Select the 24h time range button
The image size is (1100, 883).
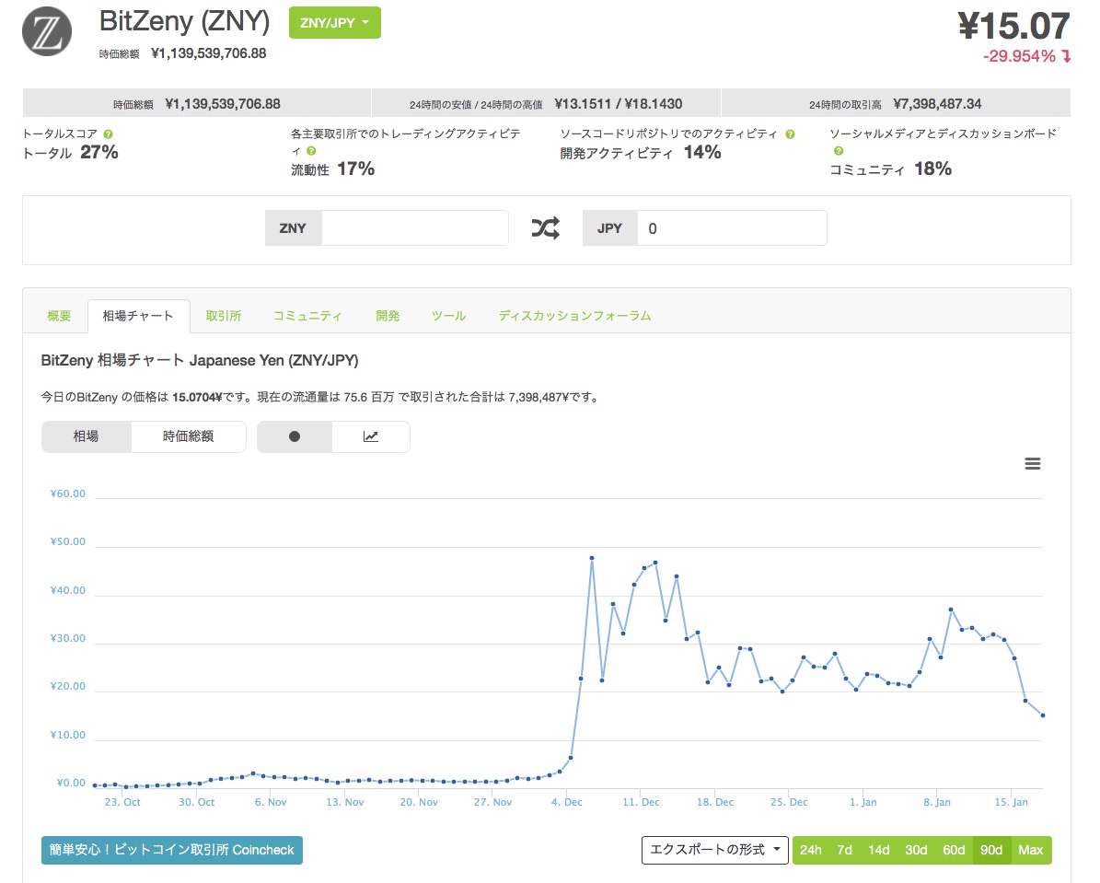pos(810,850)
